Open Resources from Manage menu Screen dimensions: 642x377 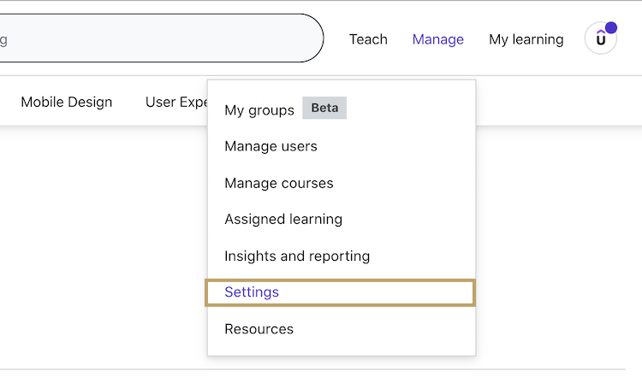259,329
